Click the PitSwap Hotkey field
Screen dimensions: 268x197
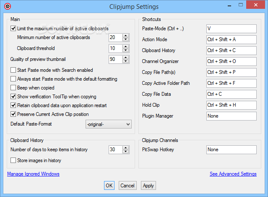tap(231, 150)
